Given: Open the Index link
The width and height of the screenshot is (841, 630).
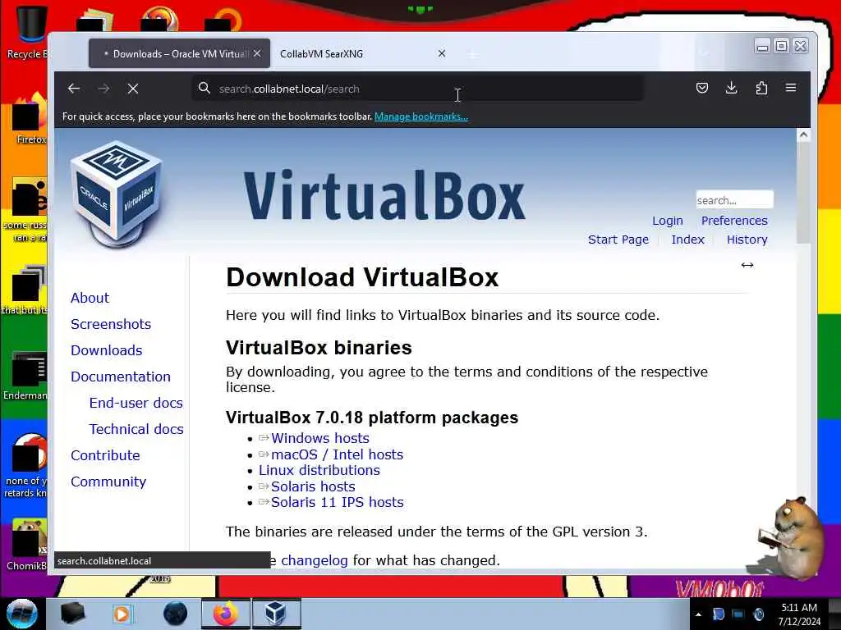Looking at the screenshot, I should click(x=687, y=240).
